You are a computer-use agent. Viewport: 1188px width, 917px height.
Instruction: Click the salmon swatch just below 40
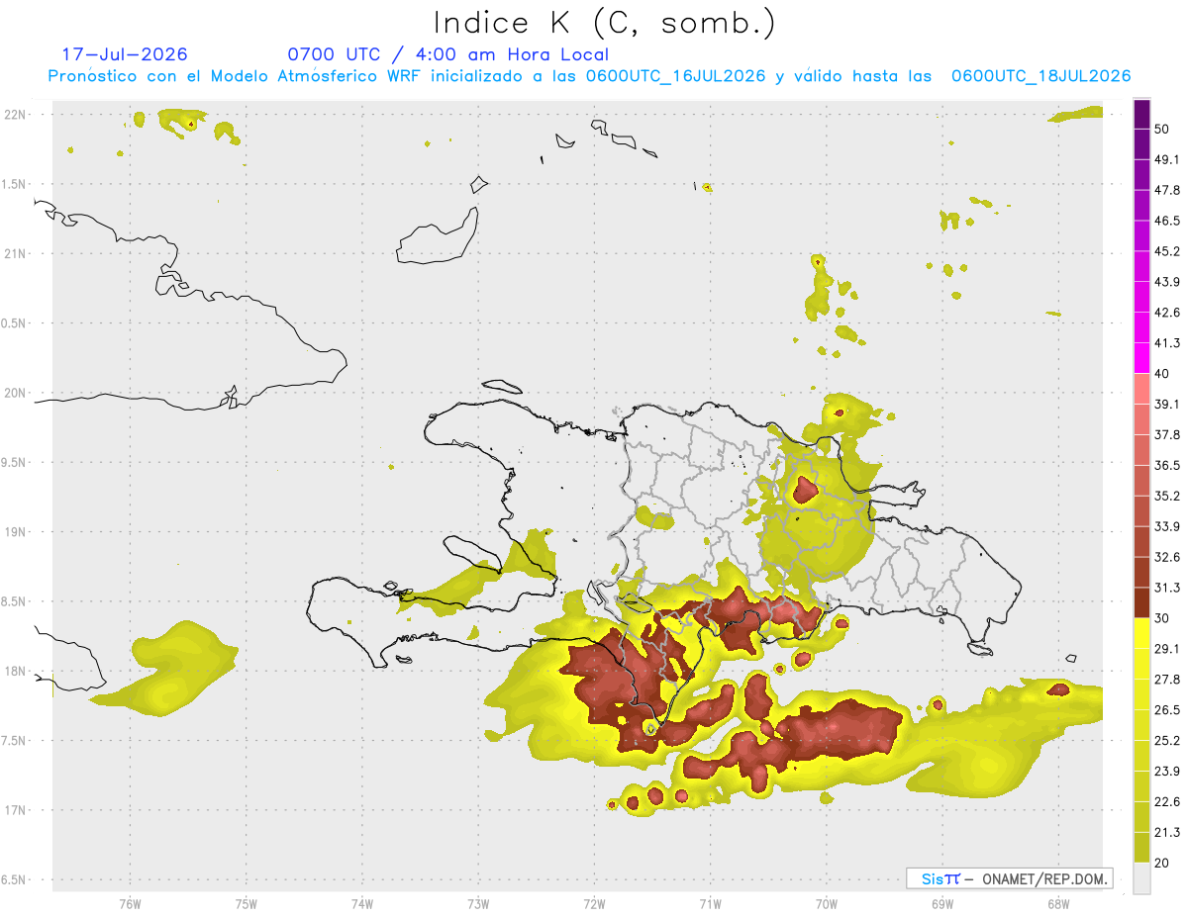(1141, 389)
